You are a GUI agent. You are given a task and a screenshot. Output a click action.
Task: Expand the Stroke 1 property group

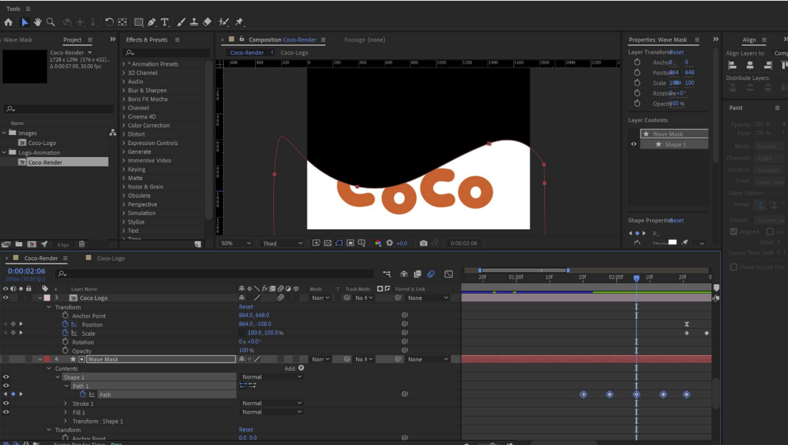coord(67,404)
